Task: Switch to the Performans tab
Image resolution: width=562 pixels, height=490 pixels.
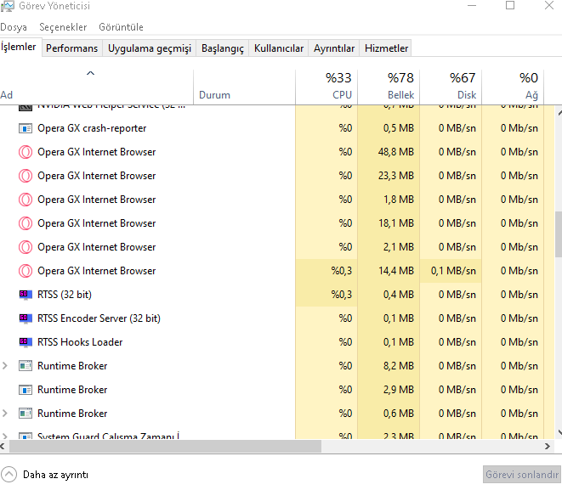Action: click(x=71, y=48)
